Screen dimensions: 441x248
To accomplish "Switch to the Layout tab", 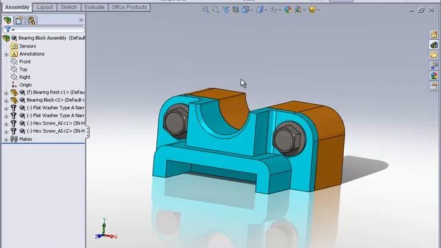I will click(x=45, y=8).
